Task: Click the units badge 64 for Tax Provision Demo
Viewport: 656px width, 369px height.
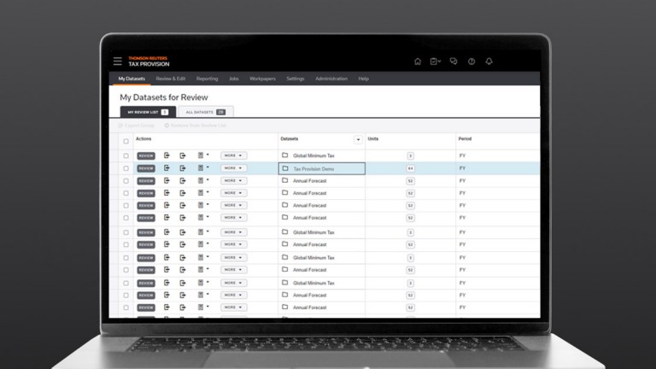Action: [410, 168]
